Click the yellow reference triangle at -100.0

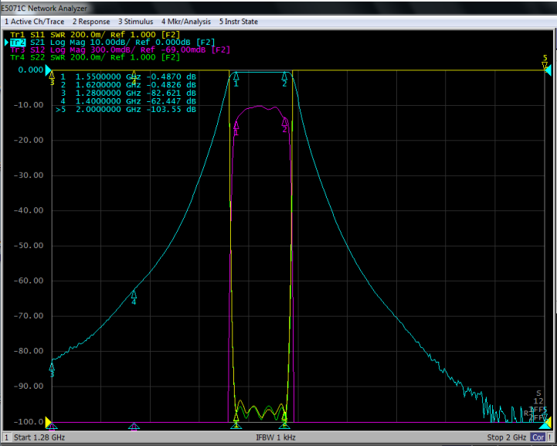point(49,421)
